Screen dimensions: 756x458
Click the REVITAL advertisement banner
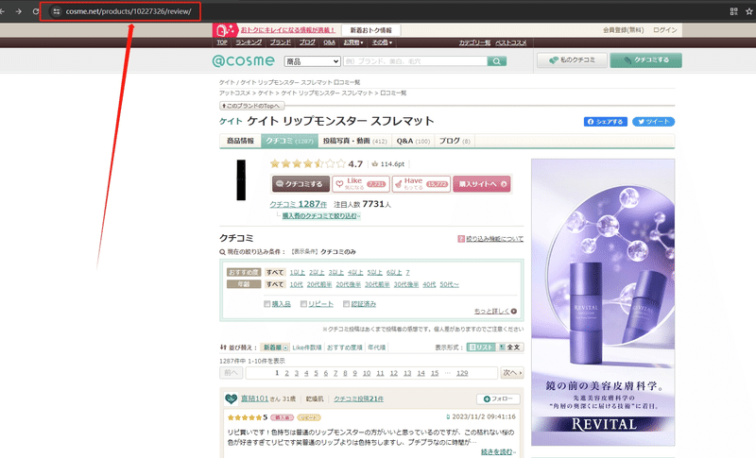coord(603,302)
